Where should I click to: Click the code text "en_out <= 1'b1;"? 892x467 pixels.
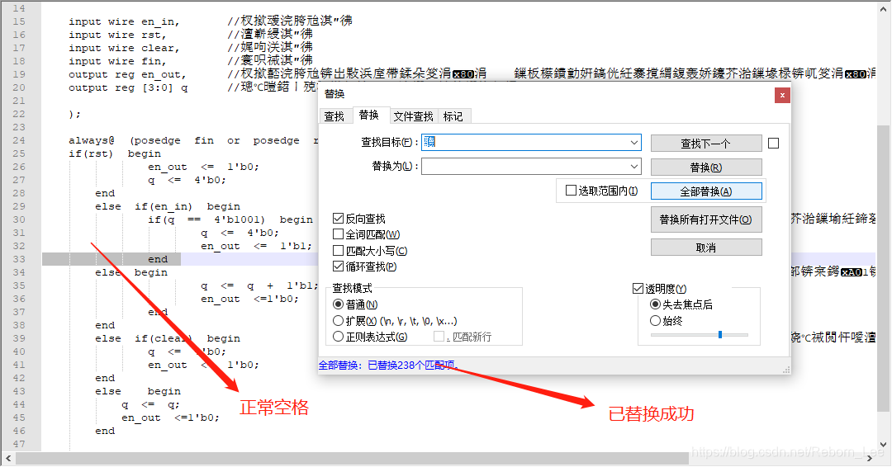(257, 246)
